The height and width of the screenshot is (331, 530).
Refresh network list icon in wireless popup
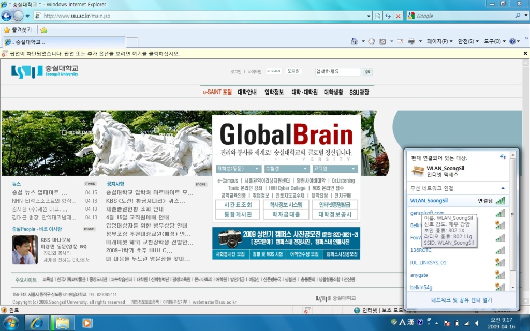click(503, 157)
